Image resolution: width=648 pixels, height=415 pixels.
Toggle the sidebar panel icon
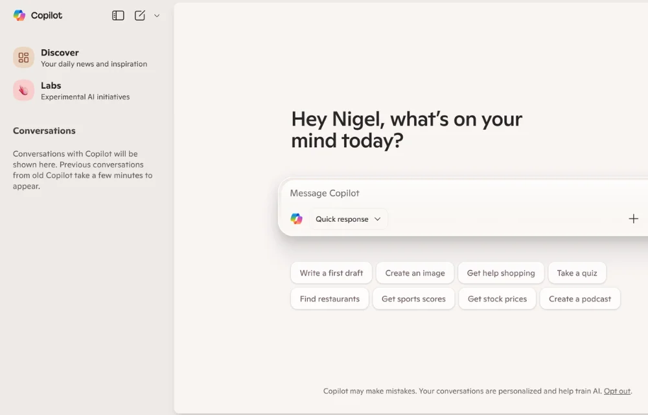[x=118, y=15]
